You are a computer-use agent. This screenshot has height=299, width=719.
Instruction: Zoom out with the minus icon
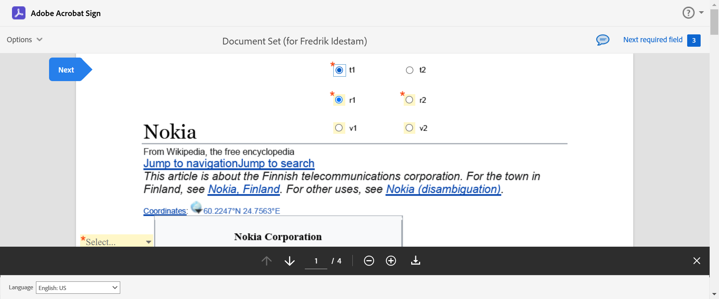coord(369,261)
